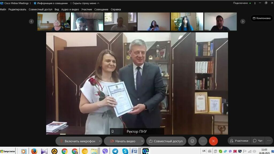Unmute with Включить микрофон button

pyautogui.click(x=77, y=141)
